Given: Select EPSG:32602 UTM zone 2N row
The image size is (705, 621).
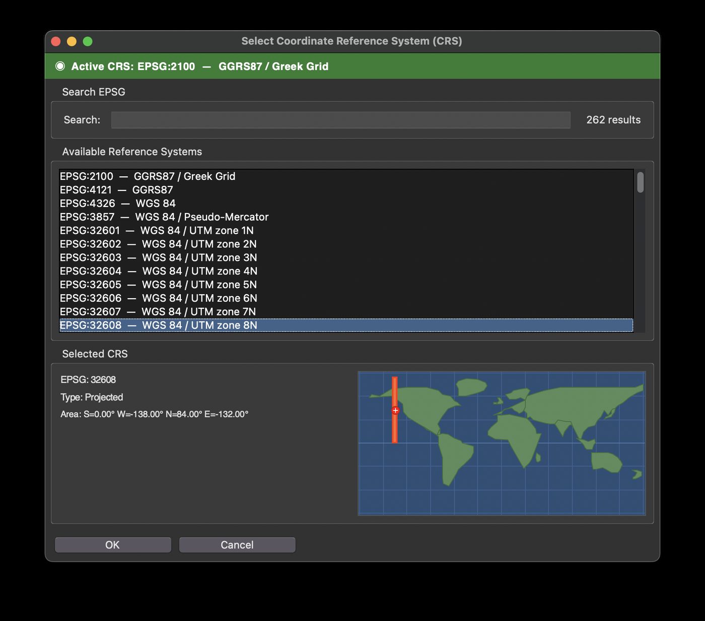Looking at the screenshot, I should (346, 244).
